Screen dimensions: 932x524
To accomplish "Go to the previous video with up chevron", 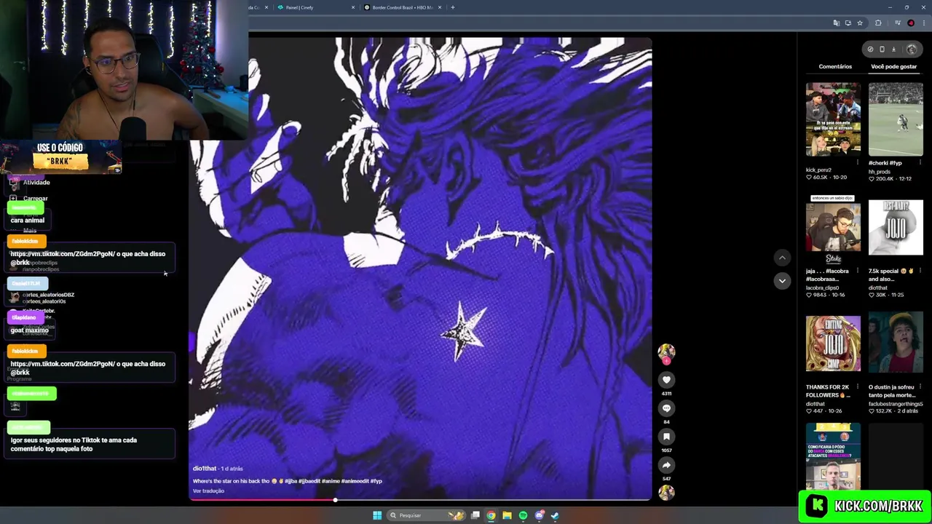I will 782,258.
